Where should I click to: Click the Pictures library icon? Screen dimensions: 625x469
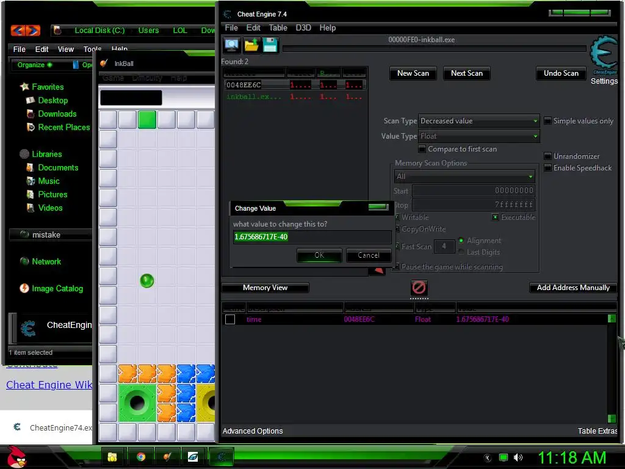31,194
